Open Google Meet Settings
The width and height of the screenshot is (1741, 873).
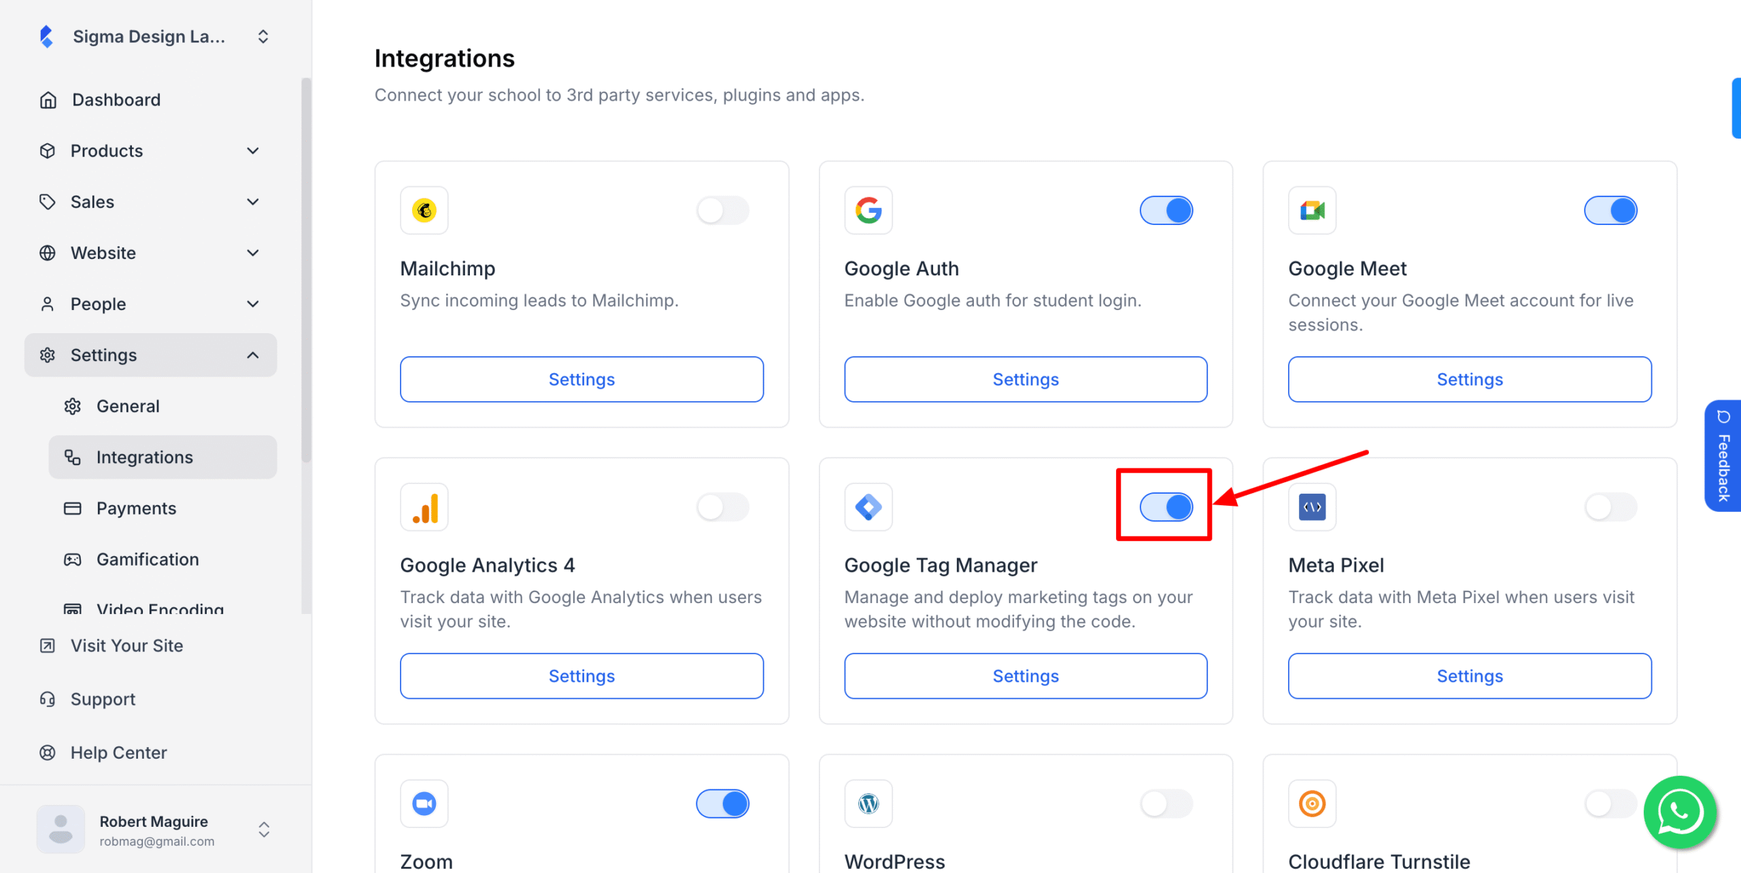click(x=1470, y=379)
